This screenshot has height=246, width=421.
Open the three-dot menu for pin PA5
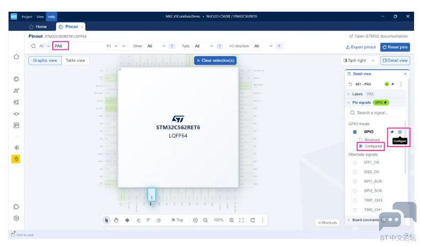coord(401,84)
